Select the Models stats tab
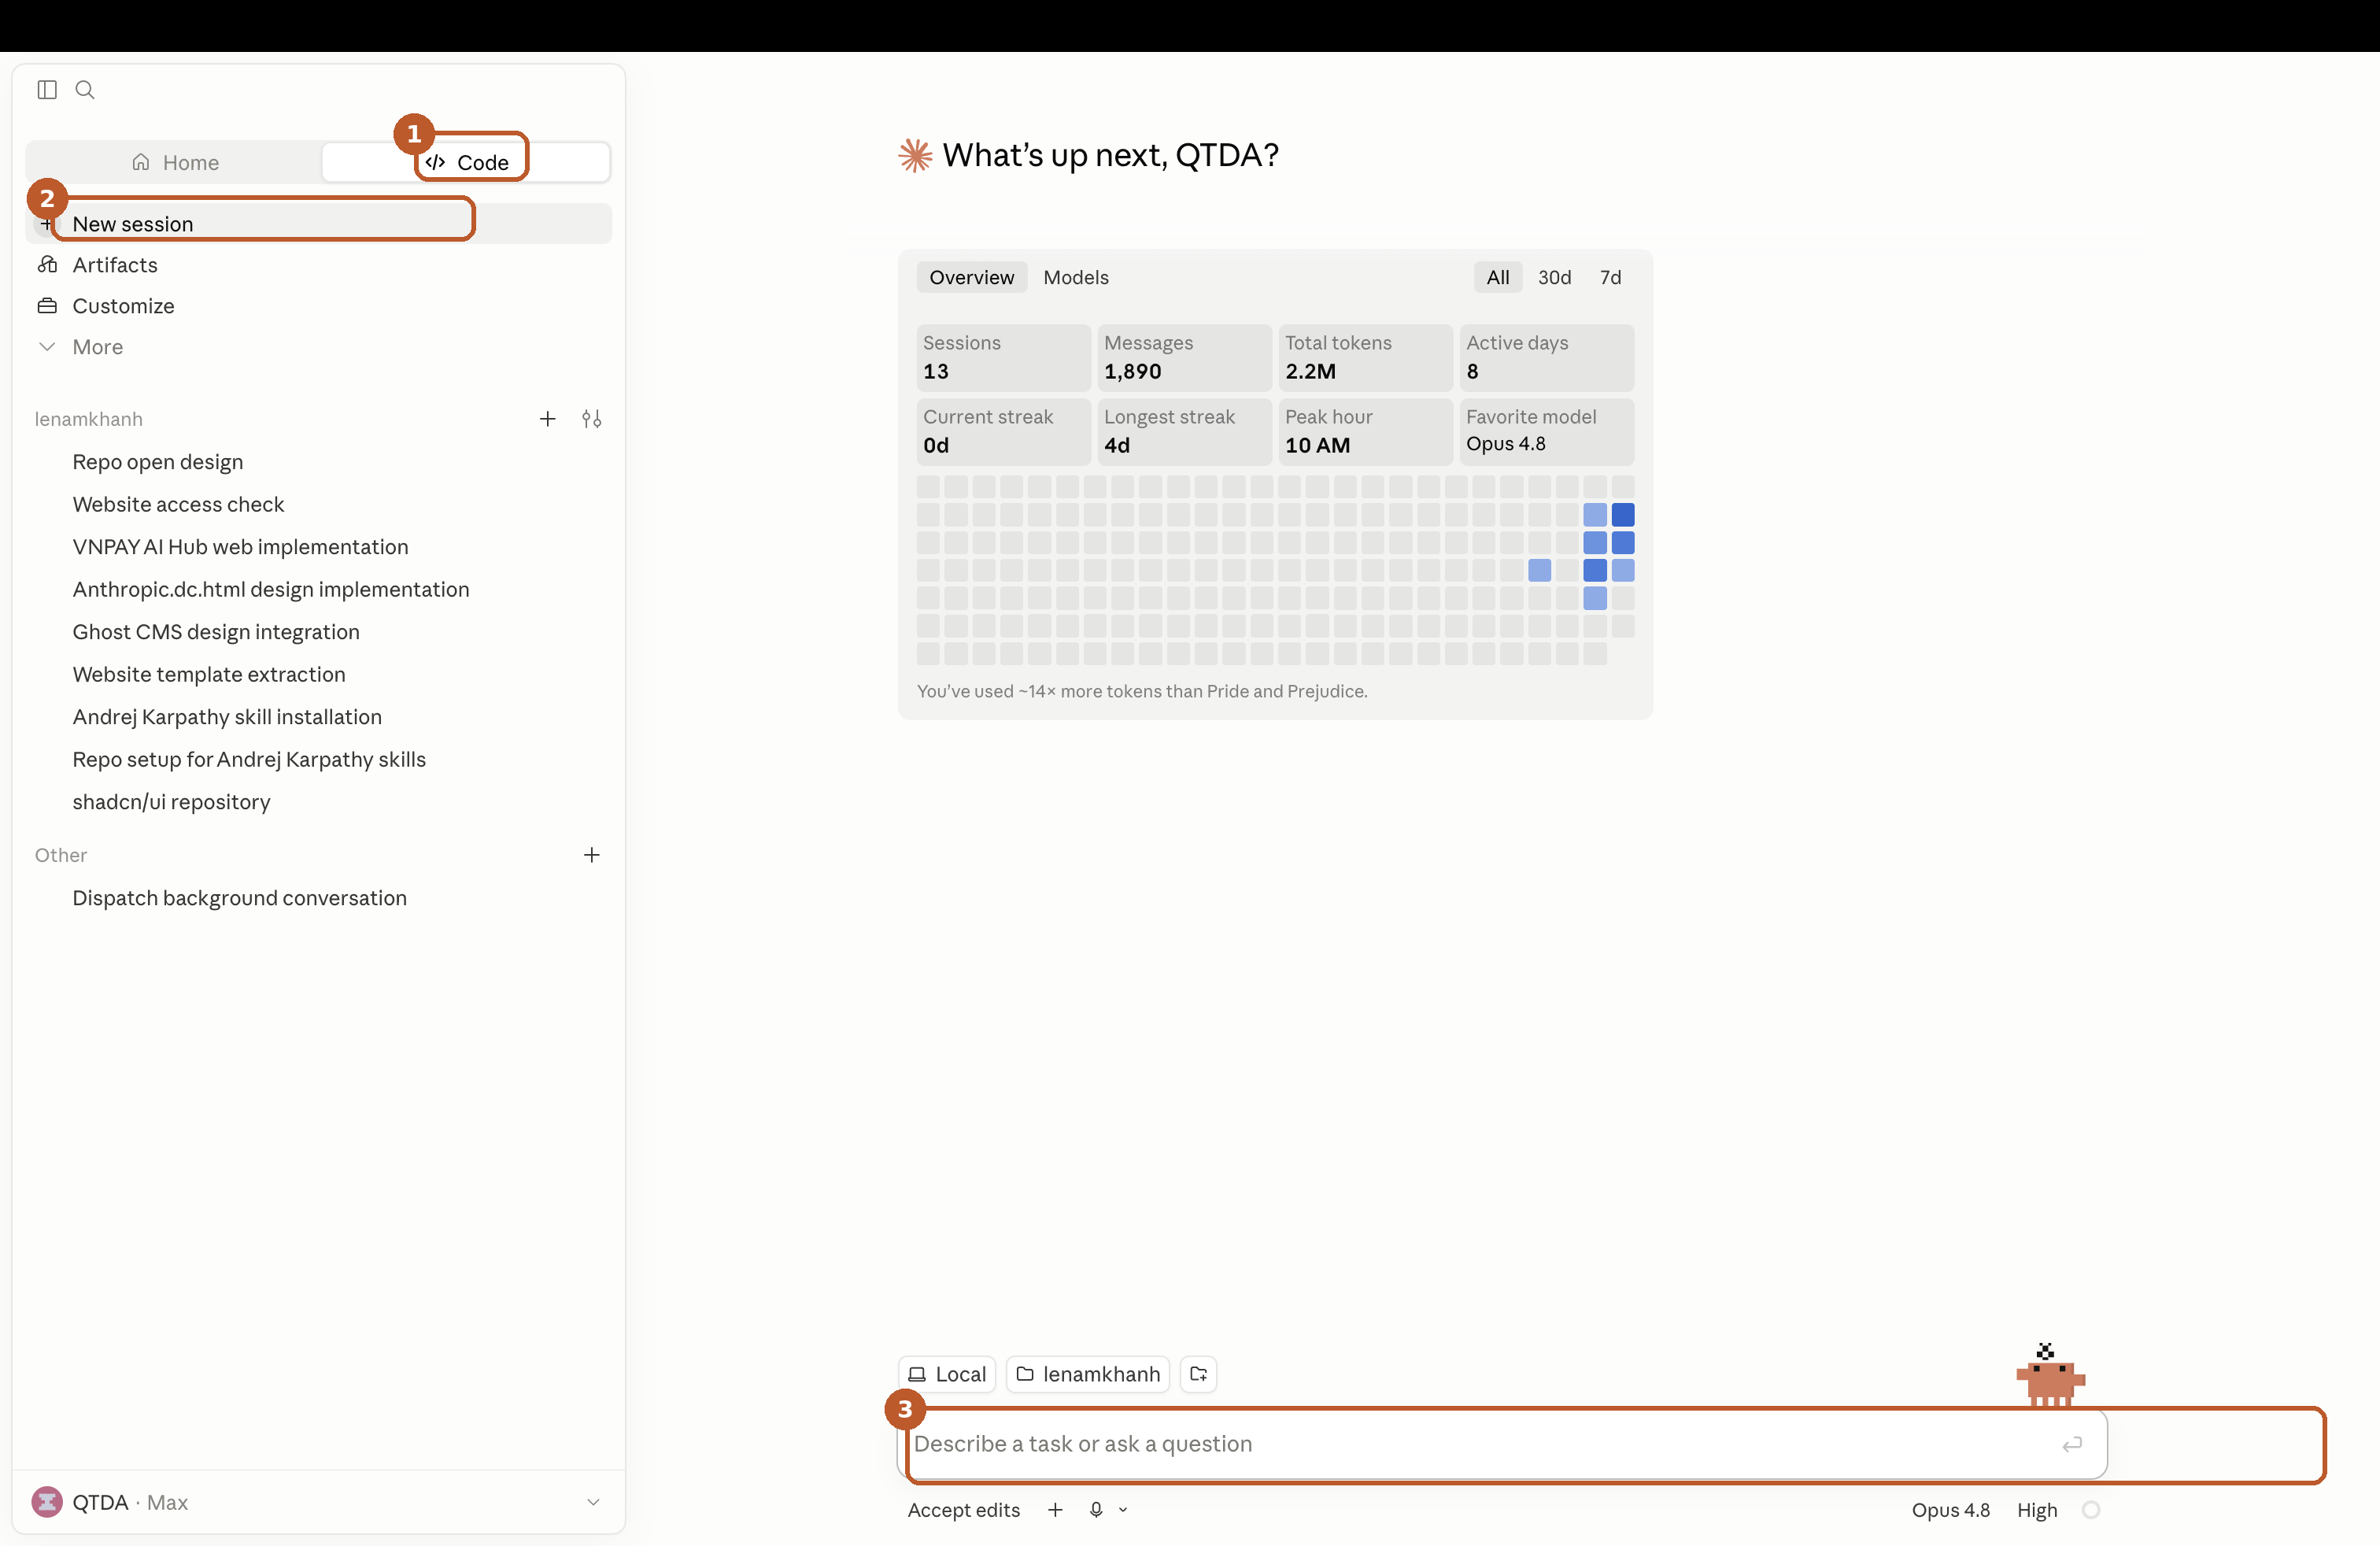 [x=1076, y=277]
